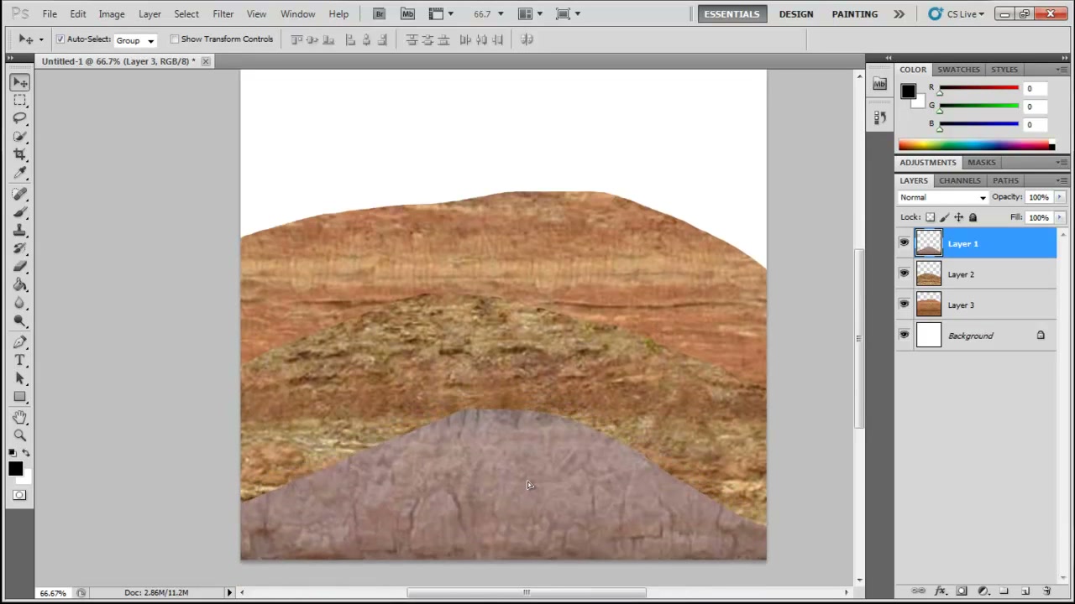Select the Path Selection tool
Viewport: 1075px width, 604px height.
coord(20,378)
